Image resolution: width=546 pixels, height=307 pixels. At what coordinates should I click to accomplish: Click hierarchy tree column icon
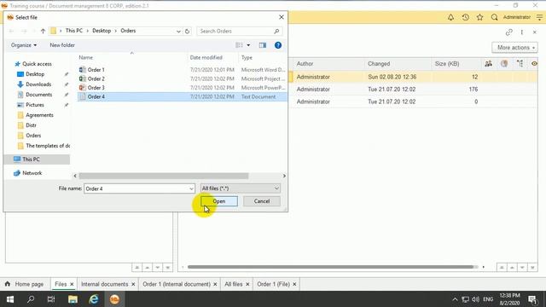[520, 64]
